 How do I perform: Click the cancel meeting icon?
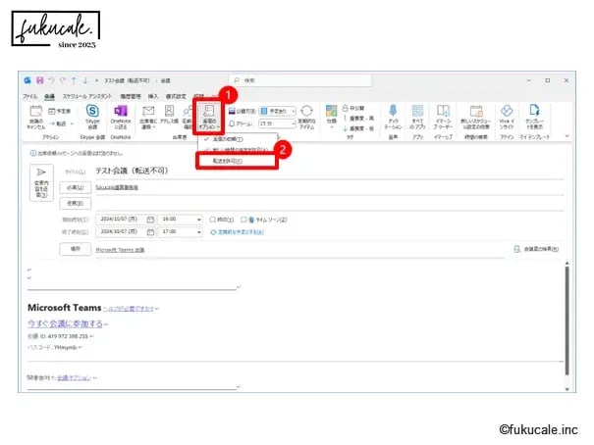click(x=36, y=113)
